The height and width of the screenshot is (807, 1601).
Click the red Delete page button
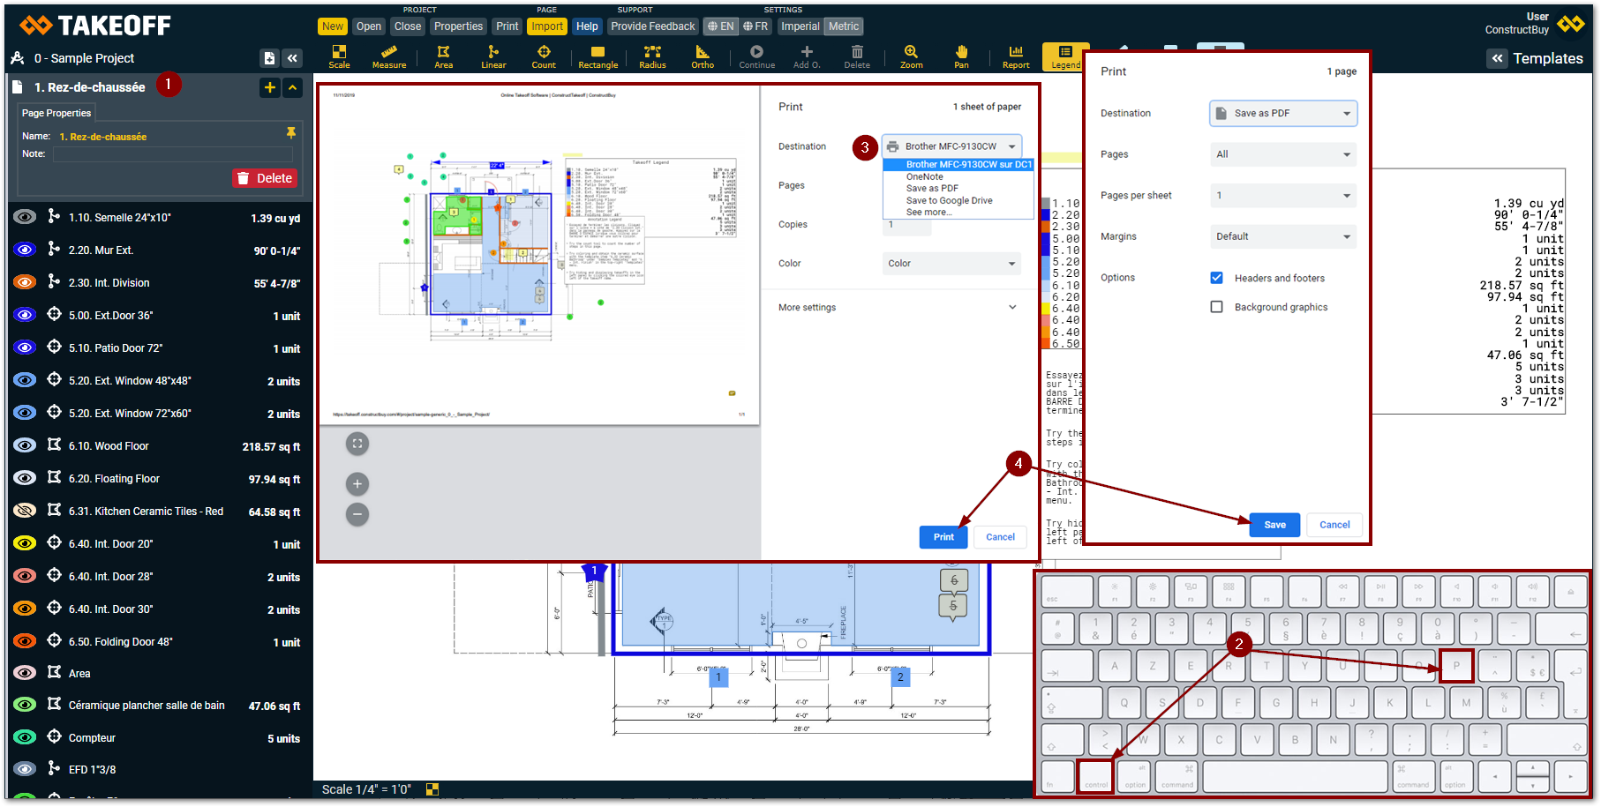click(265, 178)
